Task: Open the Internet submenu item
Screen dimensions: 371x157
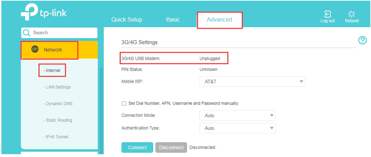Action: click(52, 71)
